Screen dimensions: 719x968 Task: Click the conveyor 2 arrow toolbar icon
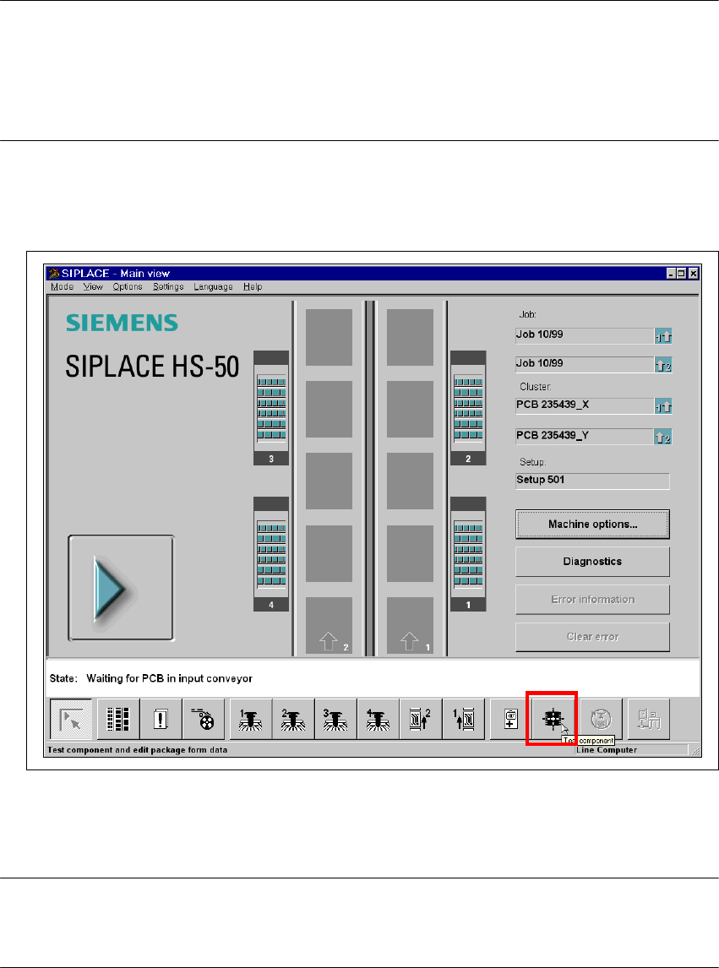421,719
